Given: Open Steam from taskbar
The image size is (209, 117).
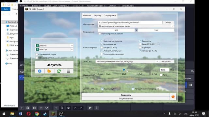Looking at the screenshot, I should (x=45, y=114).
